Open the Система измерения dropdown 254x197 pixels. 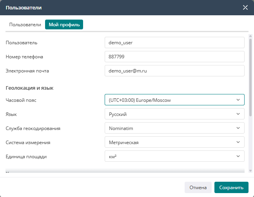click(174, 142)
